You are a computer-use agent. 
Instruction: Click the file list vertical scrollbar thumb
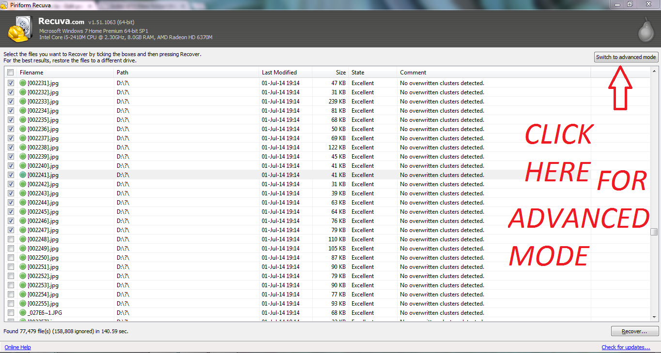click(x=654, y=232)
